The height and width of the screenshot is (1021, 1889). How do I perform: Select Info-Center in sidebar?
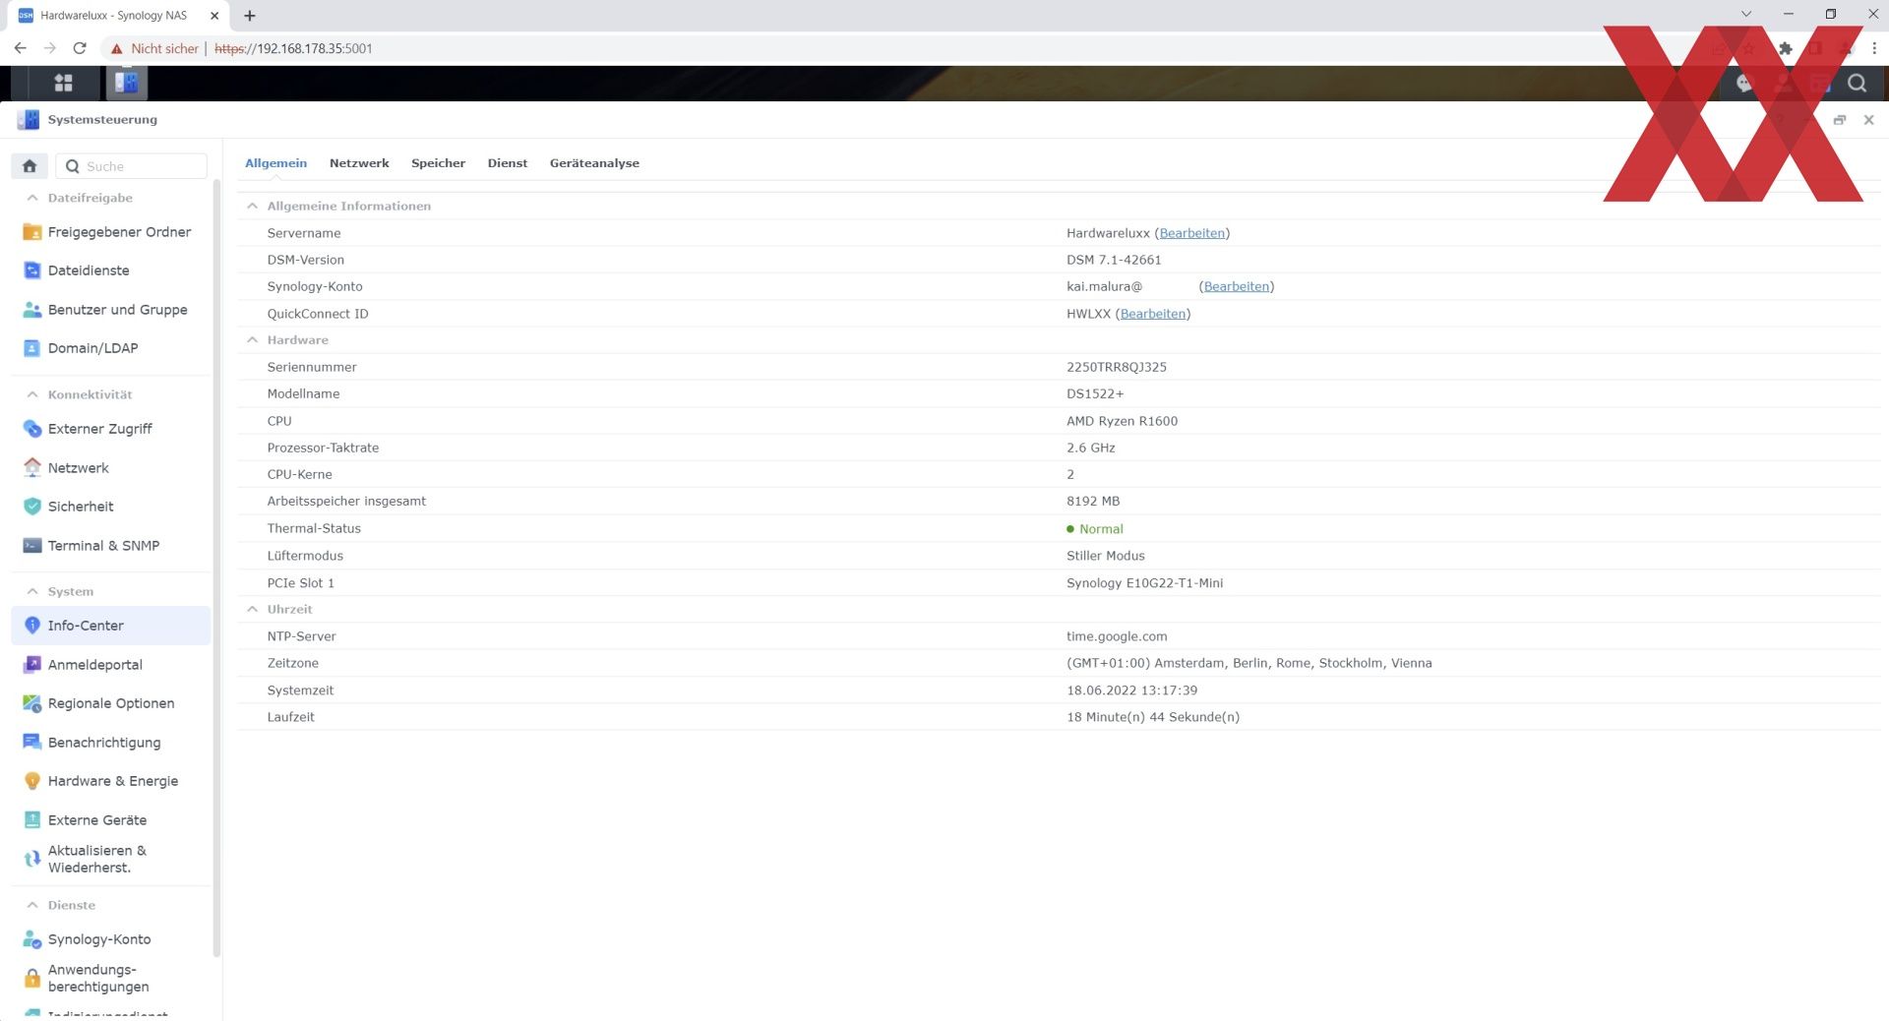111,626
